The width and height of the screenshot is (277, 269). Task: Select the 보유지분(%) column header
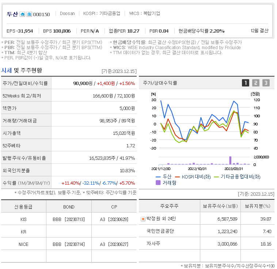coord(257,206)
